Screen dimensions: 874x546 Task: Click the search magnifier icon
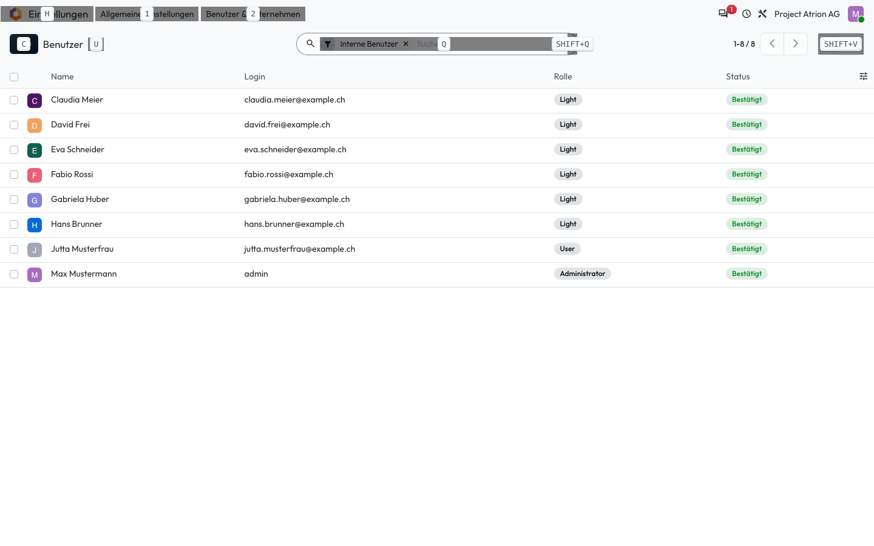pyautogui.click(x=310, y=44)
